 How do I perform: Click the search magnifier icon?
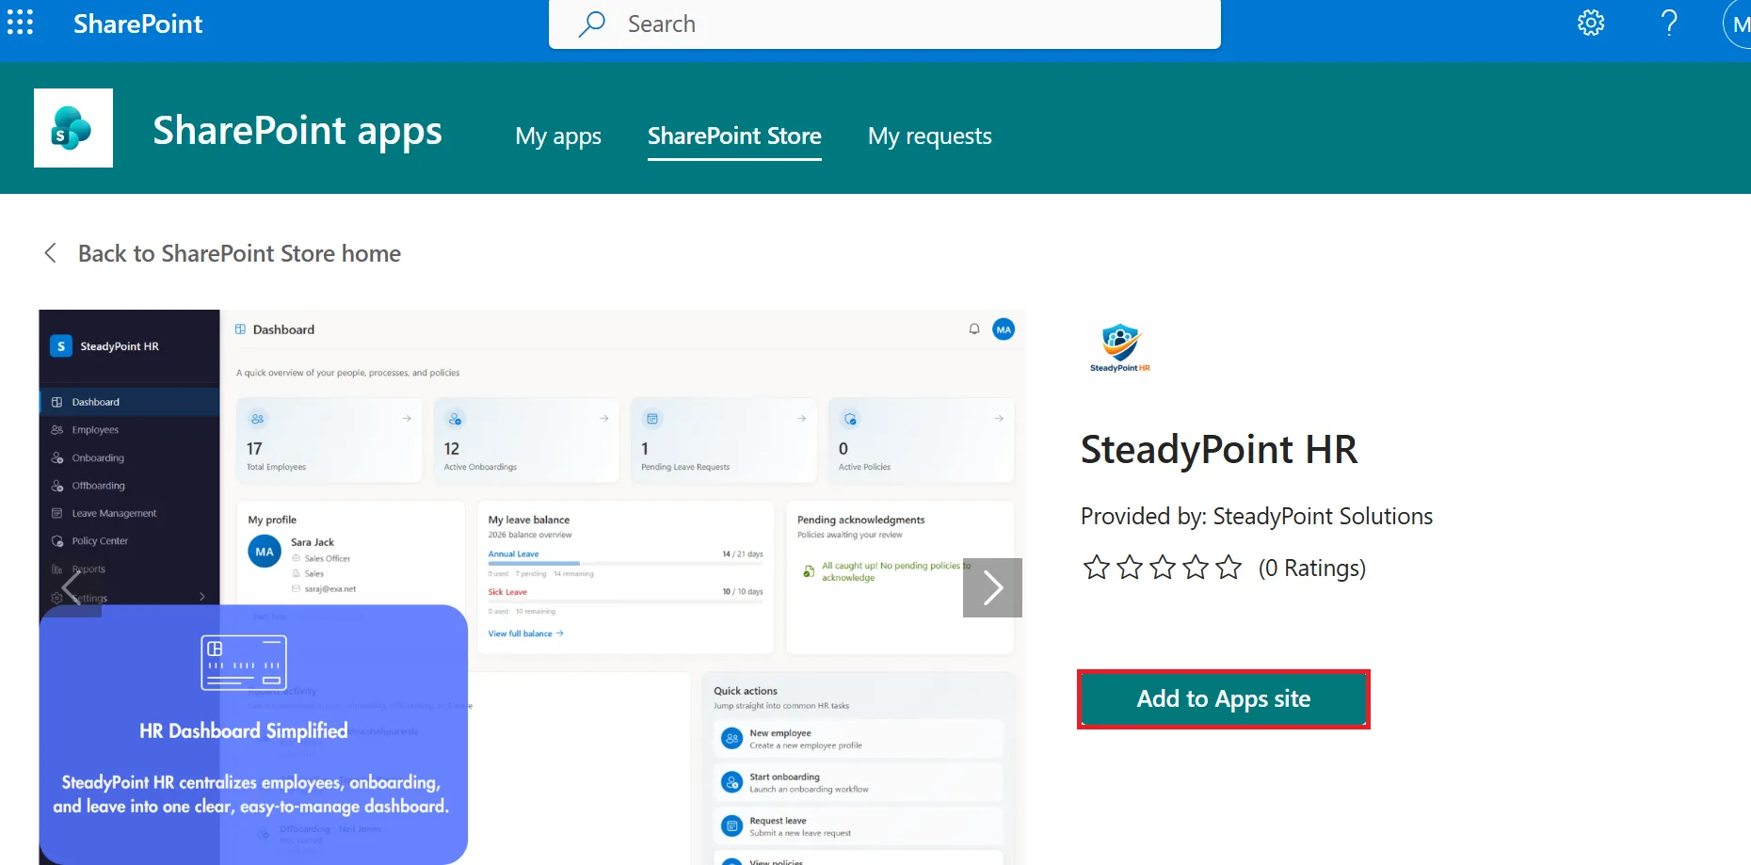click(x=592, y=24)
